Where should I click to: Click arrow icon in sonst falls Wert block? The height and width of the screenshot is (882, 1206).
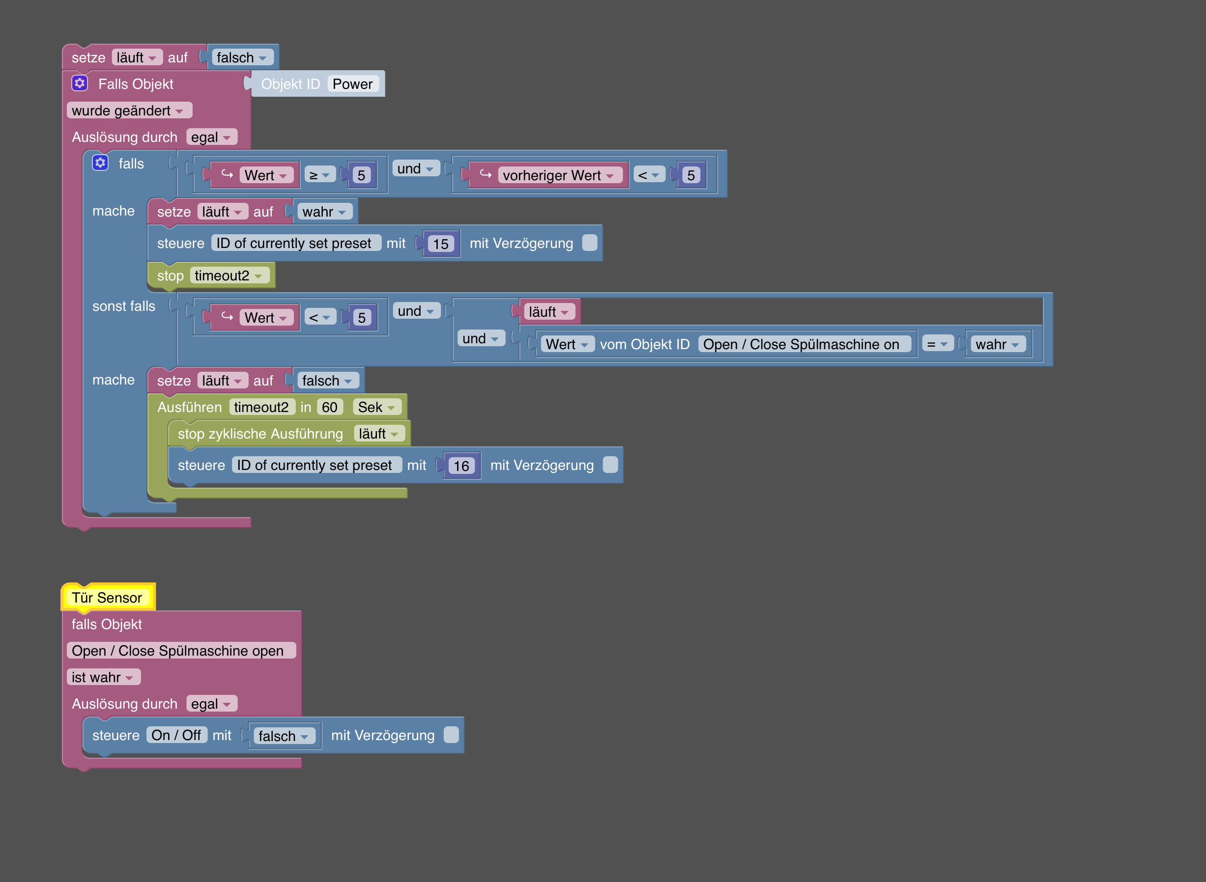pos(227,317)
